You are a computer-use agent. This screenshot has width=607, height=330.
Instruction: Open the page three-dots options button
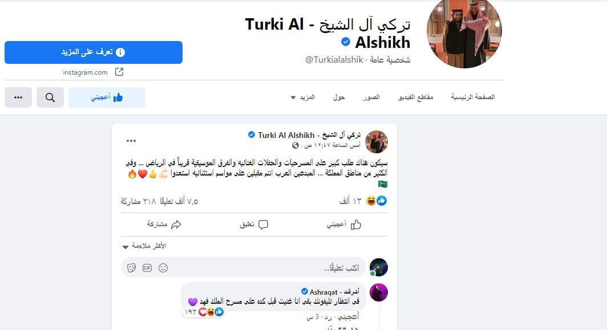pos(18,97)
